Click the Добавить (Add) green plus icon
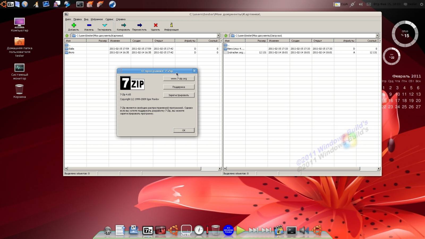Image resolution: width=425 pixels, height=239 pixels. (x=74, y=25)
